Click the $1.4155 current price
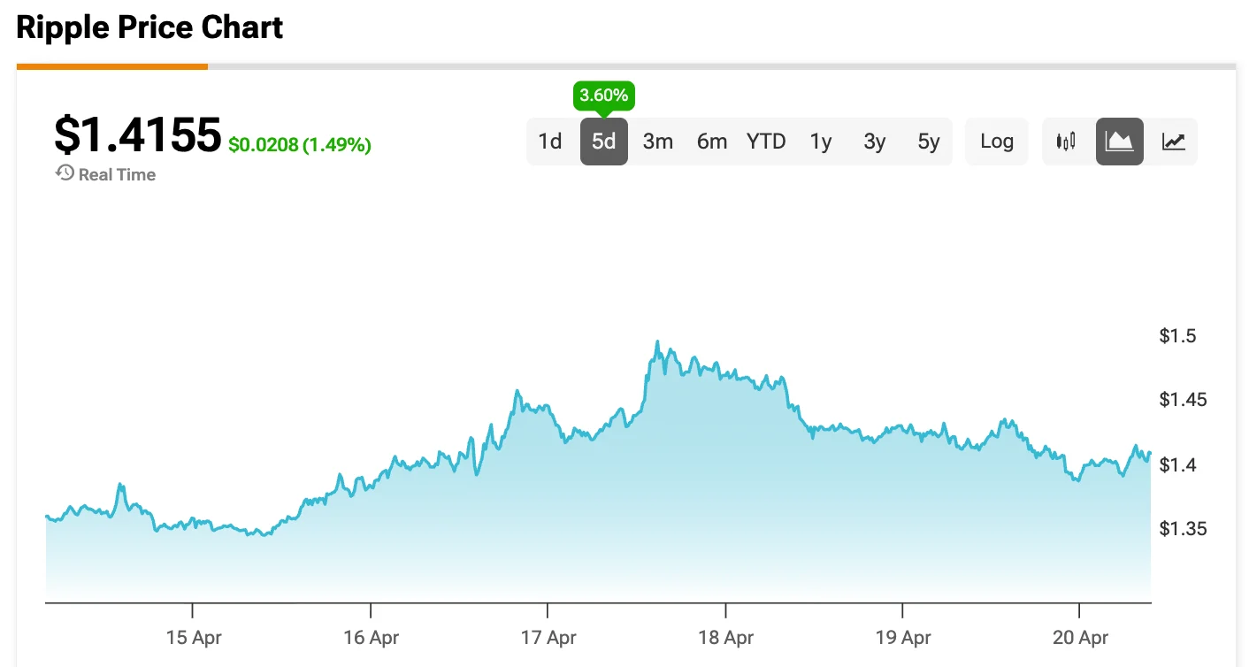1249x667 pixels. (137, 135)
